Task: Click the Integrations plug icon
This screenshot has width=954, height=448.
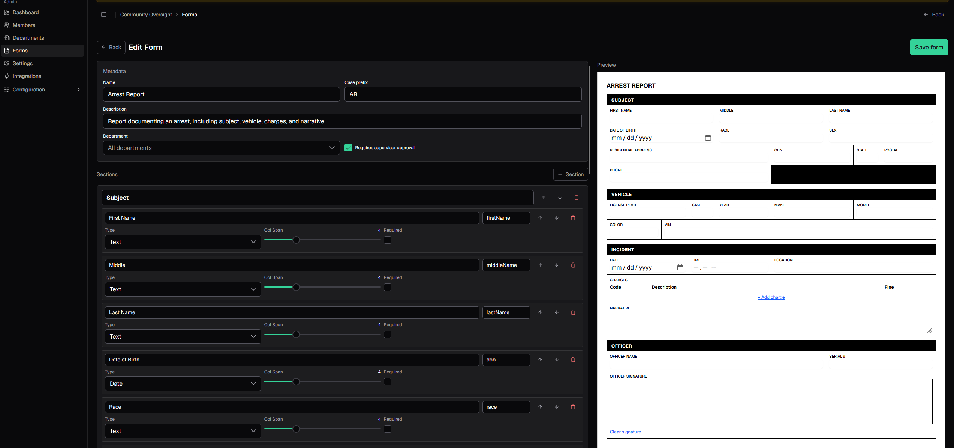Action: pos(7,76)
